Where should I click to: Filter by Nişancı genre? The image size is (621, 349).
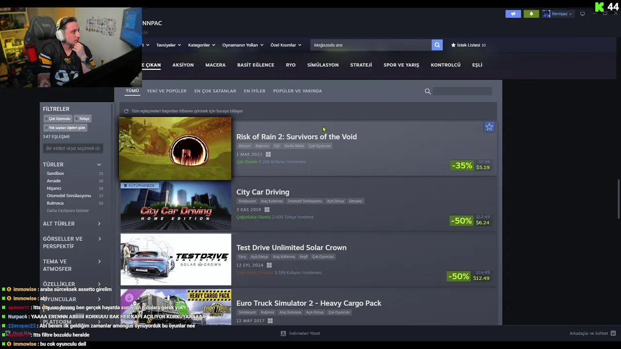point(54,188)
